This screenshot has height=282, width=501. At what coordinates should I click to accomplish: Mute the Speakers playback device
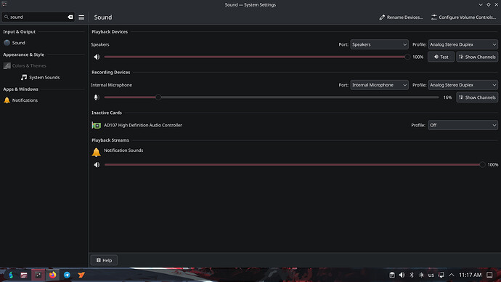(97, 57)
